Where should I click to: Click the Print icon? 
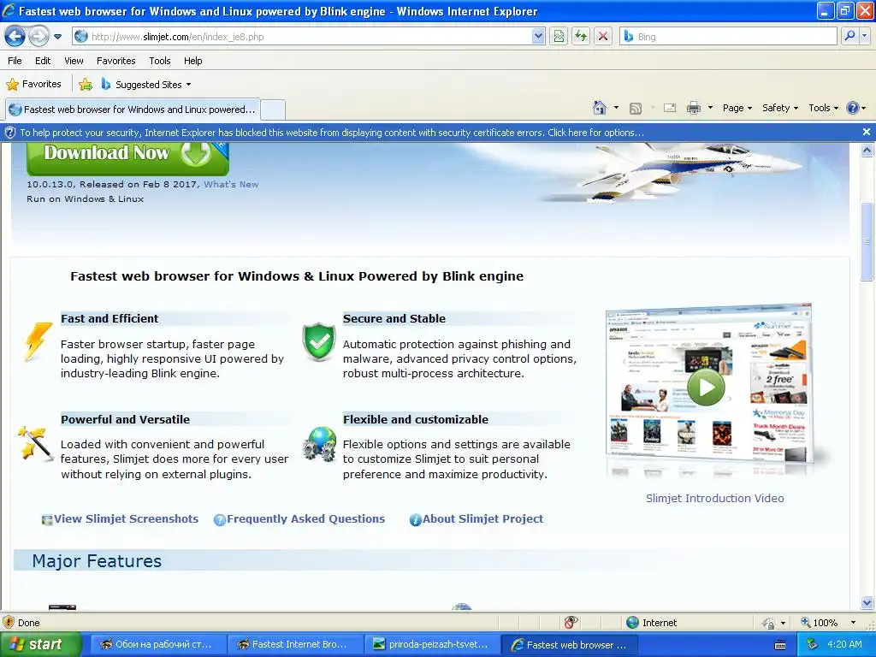(x=693, y=108)
